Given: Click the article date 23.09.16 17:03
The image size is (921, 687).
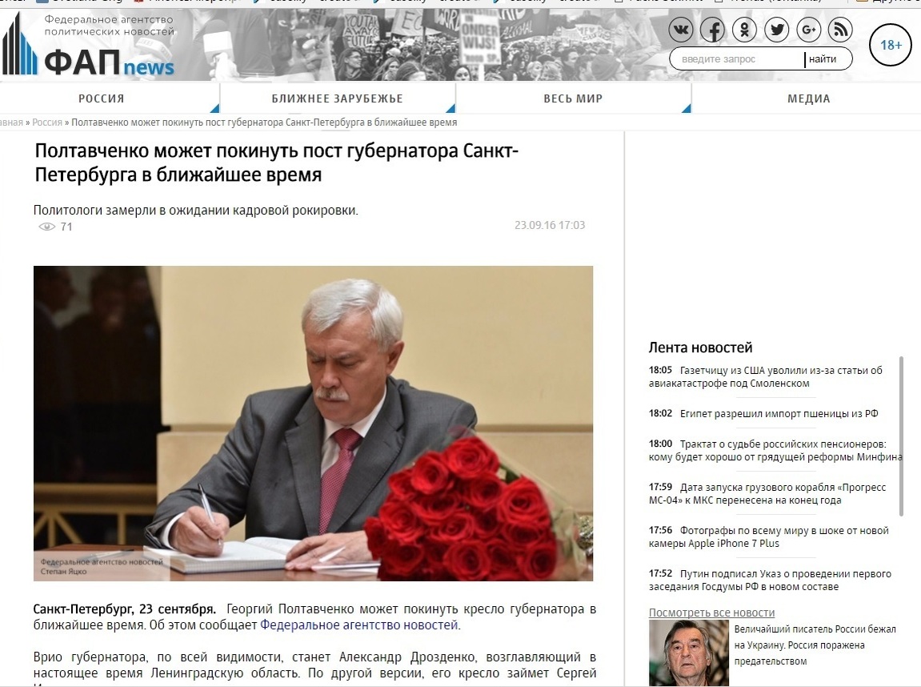Looking at the screenshot, I should click(x=550, y=225).
